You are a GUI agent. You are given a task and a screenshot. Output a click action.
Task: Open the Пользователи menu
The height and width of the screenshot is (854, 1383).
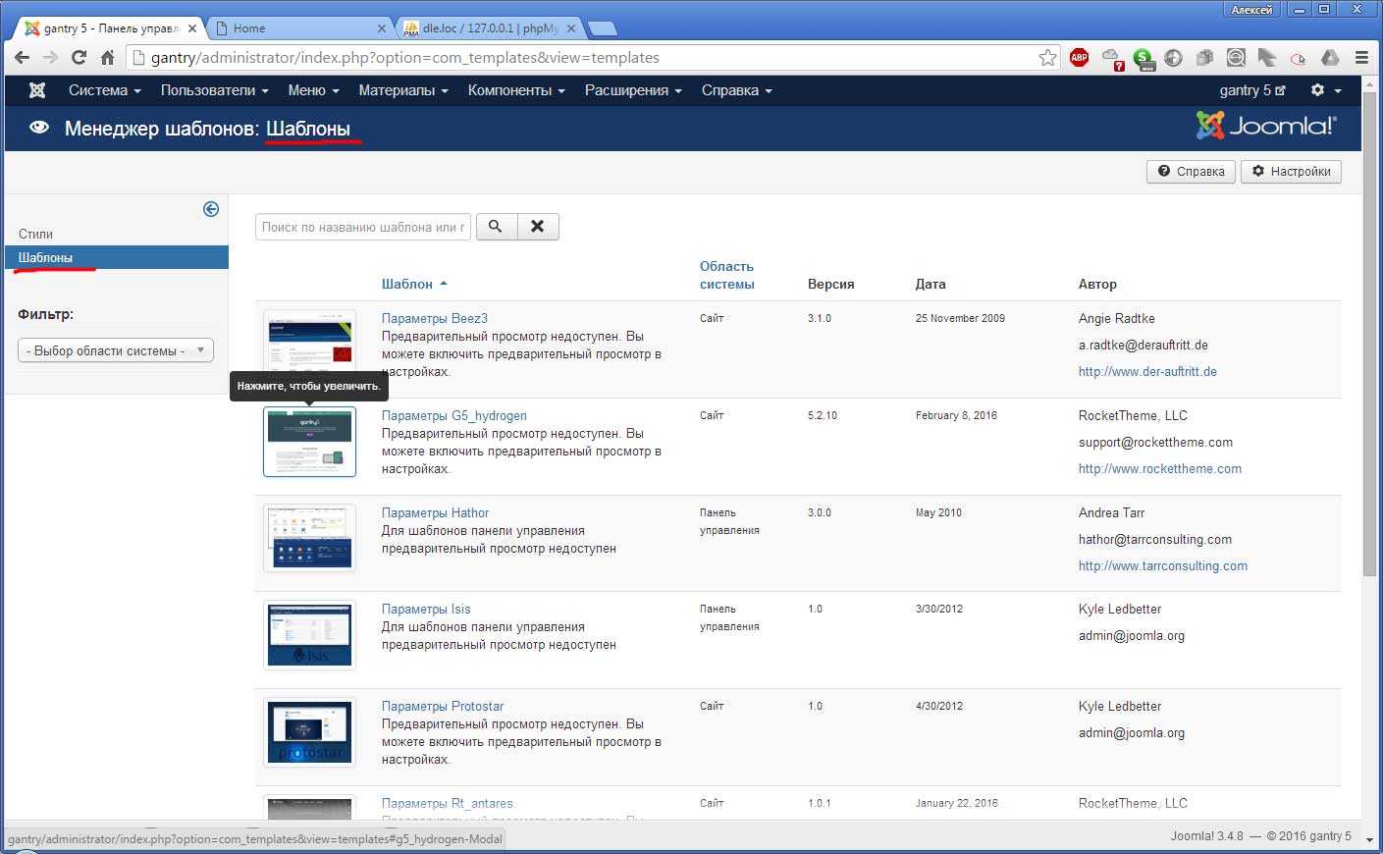214,90
